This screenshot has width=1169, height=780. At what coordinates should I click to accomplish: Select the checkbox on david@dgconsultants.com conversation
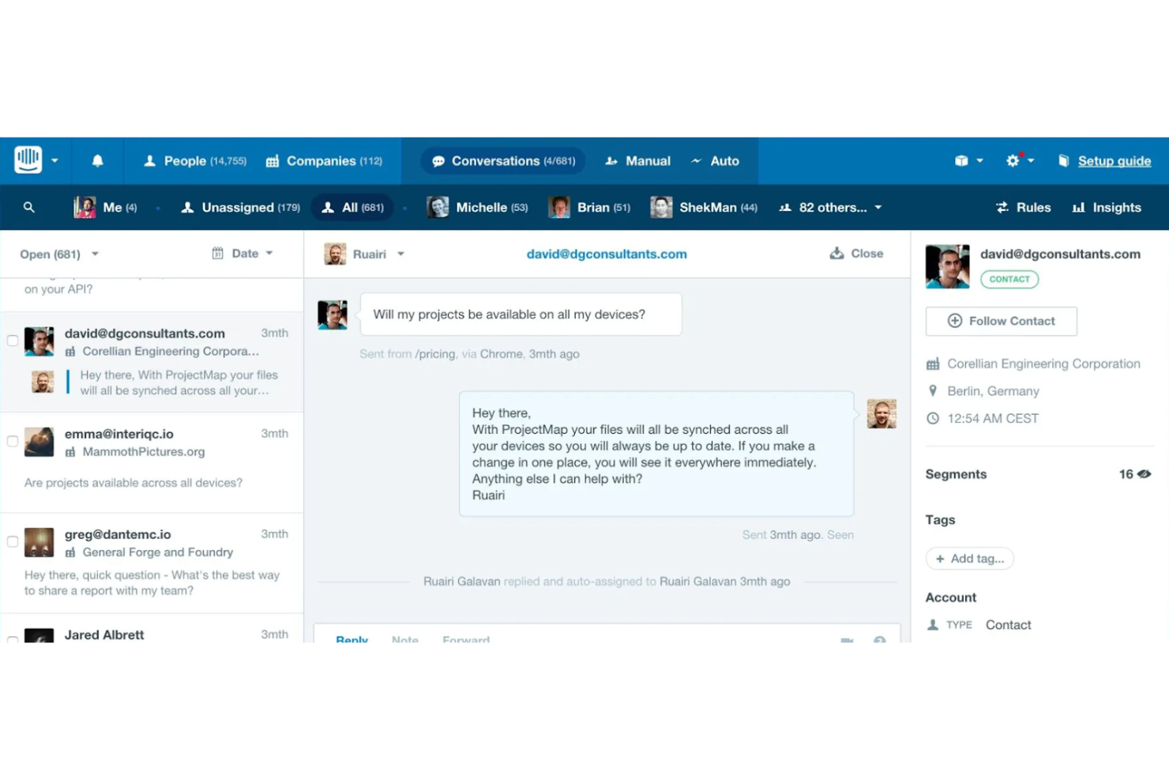[x=12, y=341]
